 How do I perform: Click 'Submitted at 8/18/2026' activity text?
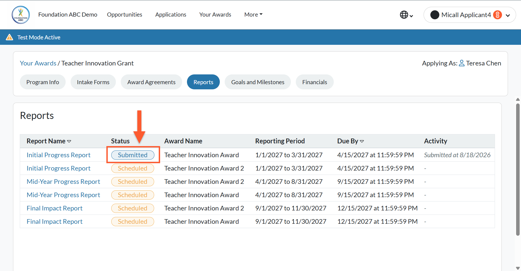(457, 155)
